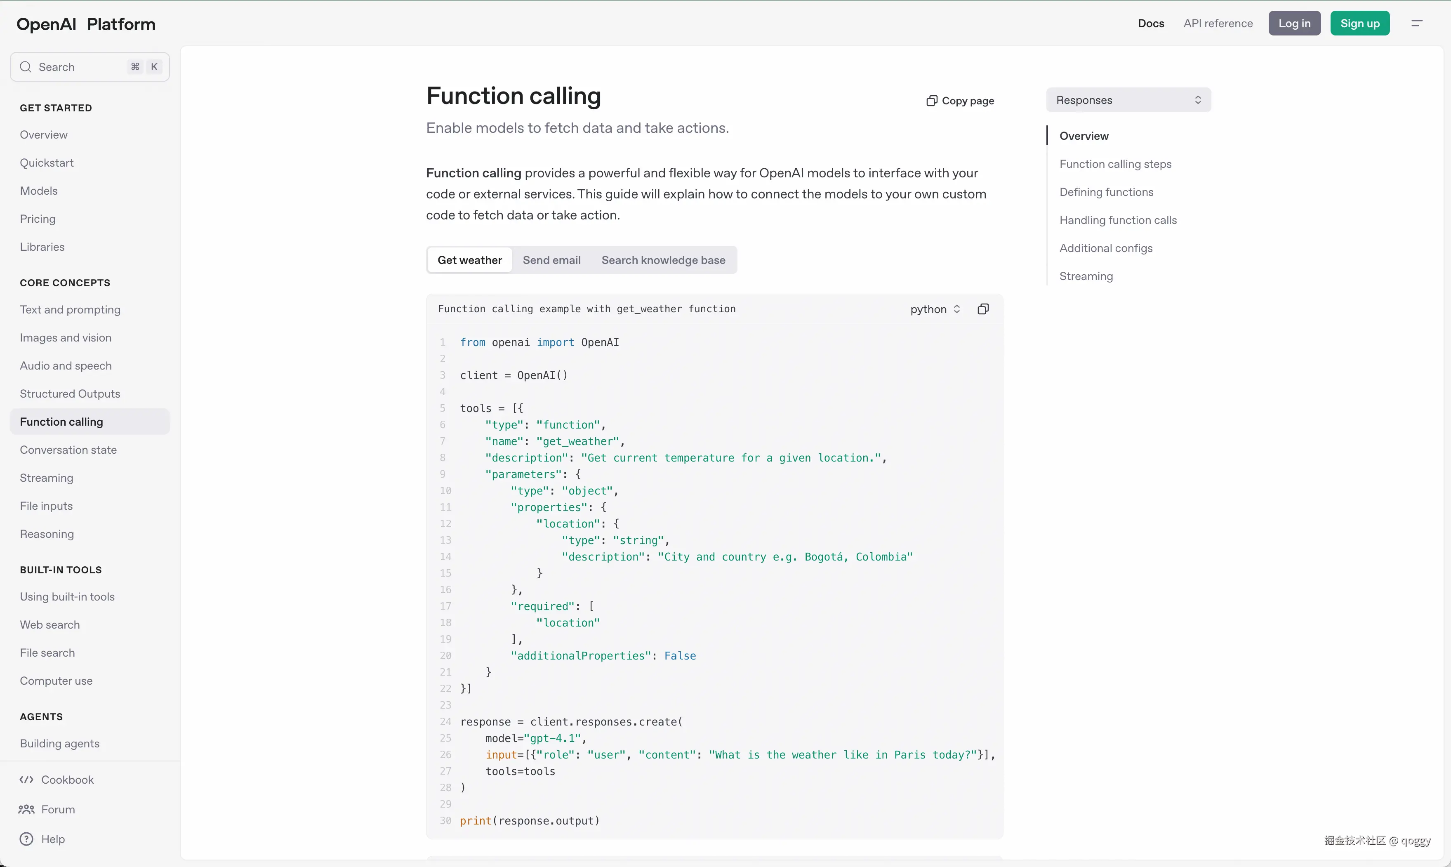Viewport: 1451px width, 867px height.
Task: Switch to the Send email example tab
Action: pyautogui.click(x=551, y=259)
